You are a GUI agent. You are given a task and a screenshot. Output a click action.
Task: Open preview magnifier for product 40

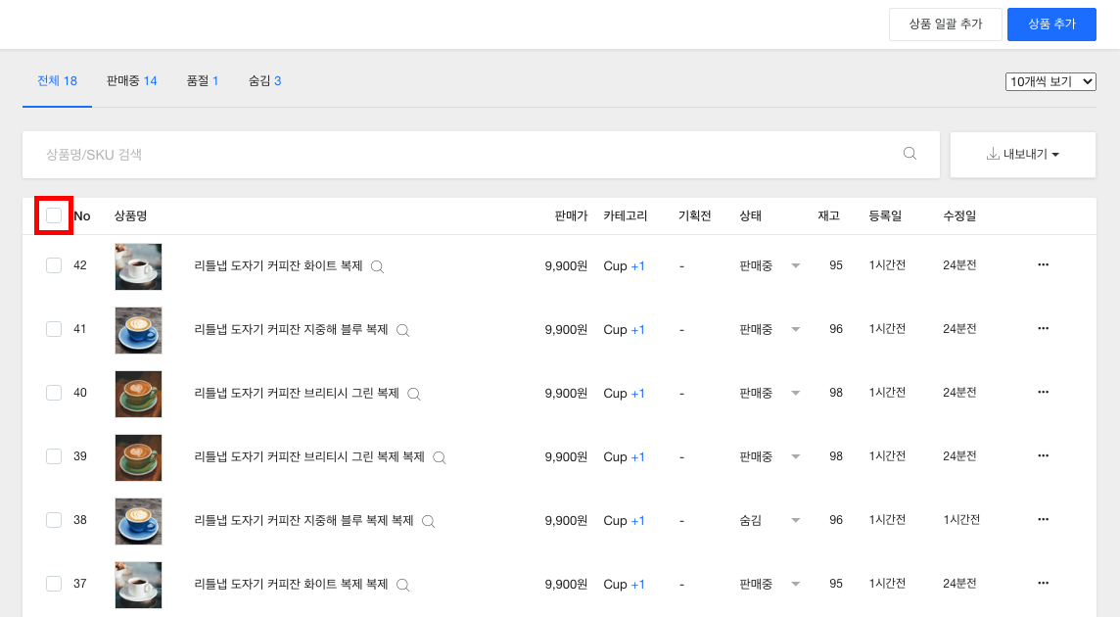pyautogui.click(x=413, y=394)
